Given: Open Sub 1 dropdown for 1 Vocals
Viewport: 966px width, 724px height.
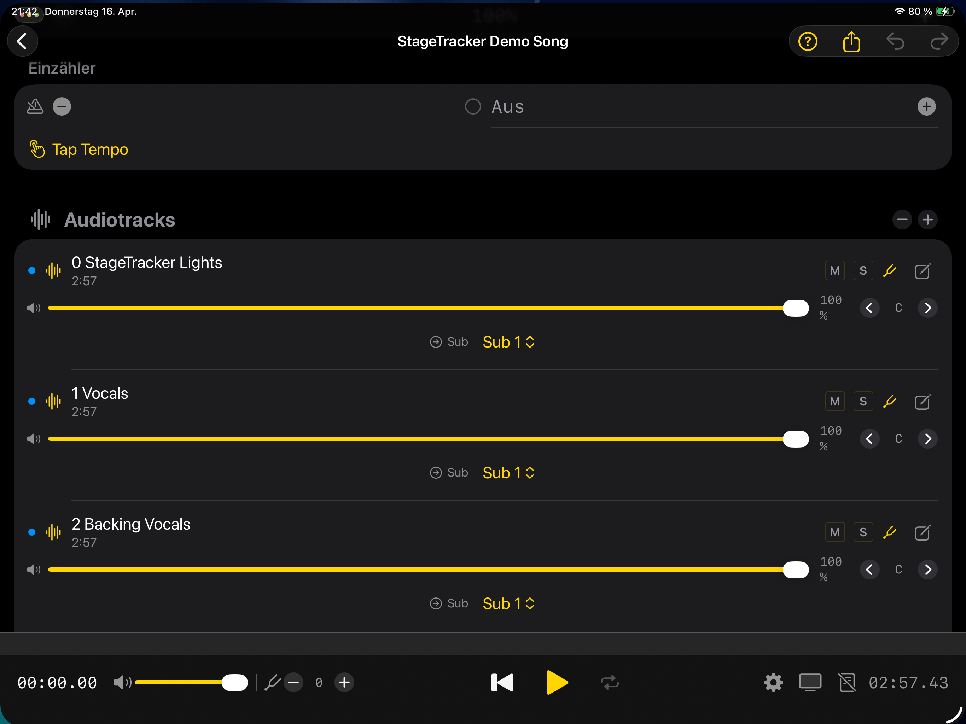Looking at the screenshot, I should coord(508,473).
